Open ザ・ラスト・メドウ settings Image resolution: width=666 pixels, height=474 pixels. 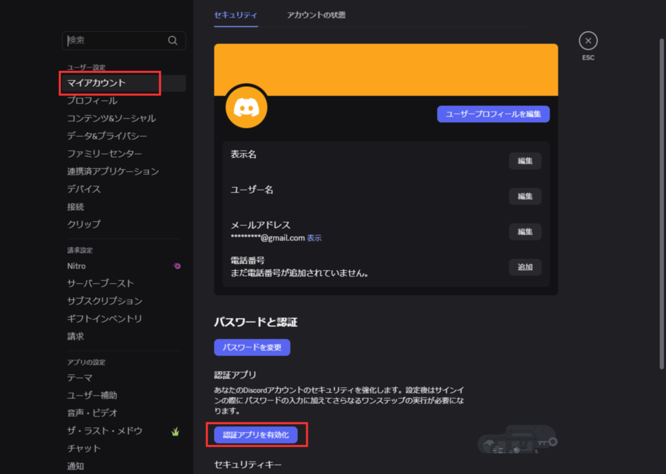coord(104,431)
